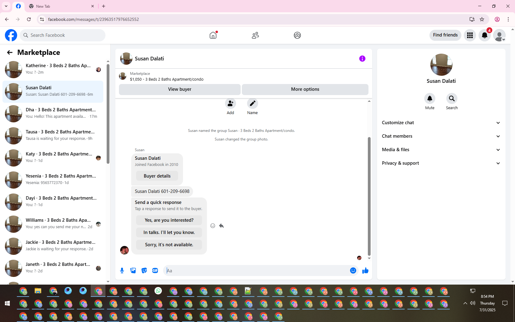Screen dimensions: 515x322
Task: Open File Explorer from the taskbar
Action: click(x=38, y=291)
